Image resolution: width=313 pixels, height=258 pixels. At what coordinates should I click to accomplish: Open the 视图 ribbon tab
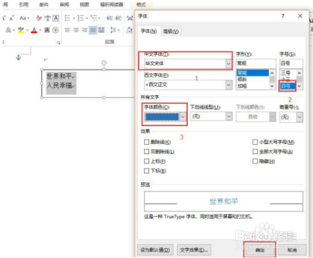[85, 5]
